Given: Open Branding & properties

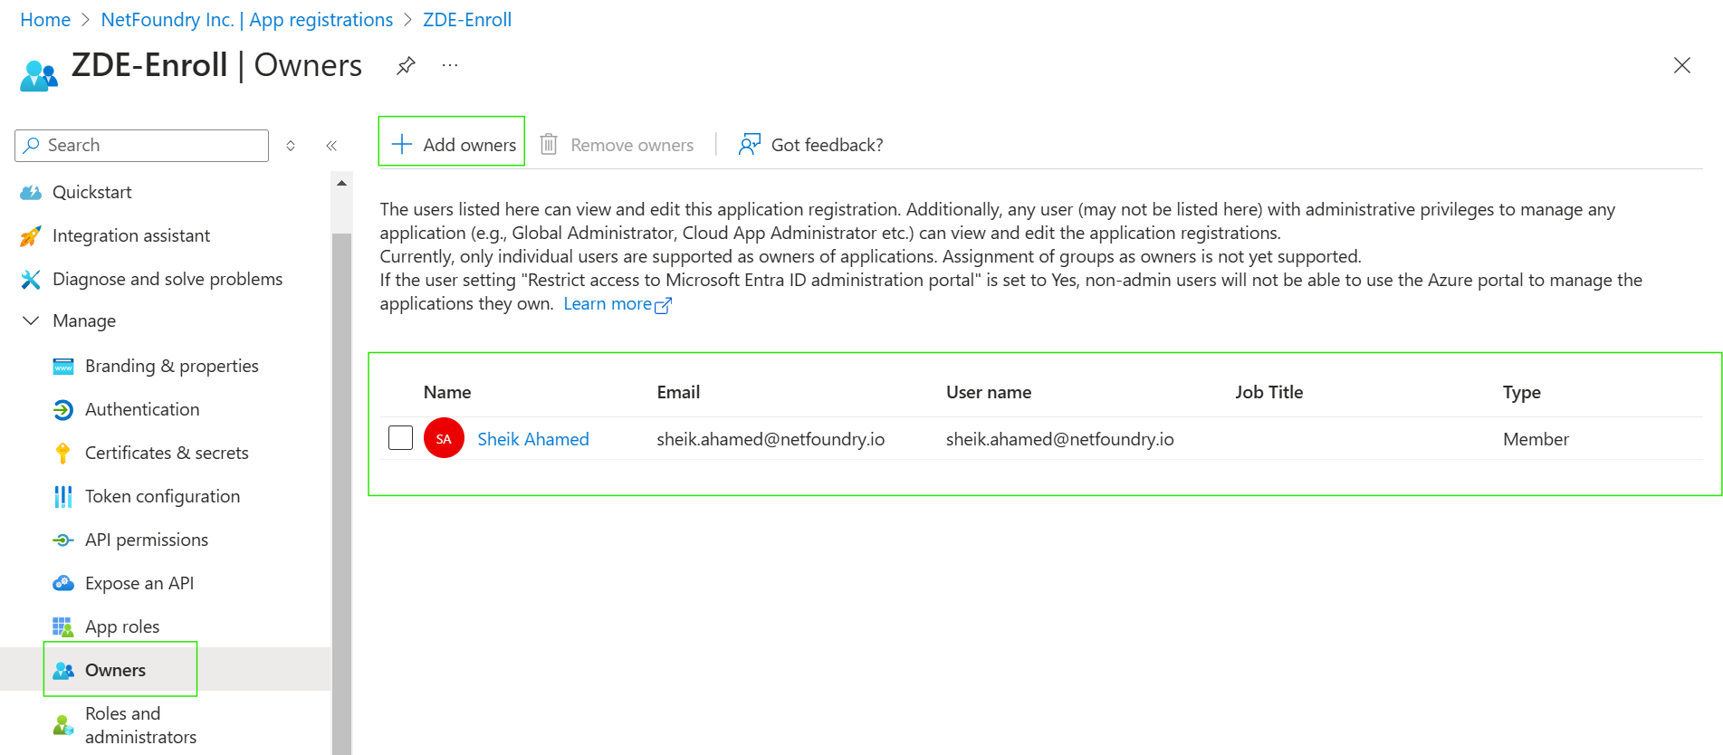Looking at the screenshot, I should (x=172, y=366).
